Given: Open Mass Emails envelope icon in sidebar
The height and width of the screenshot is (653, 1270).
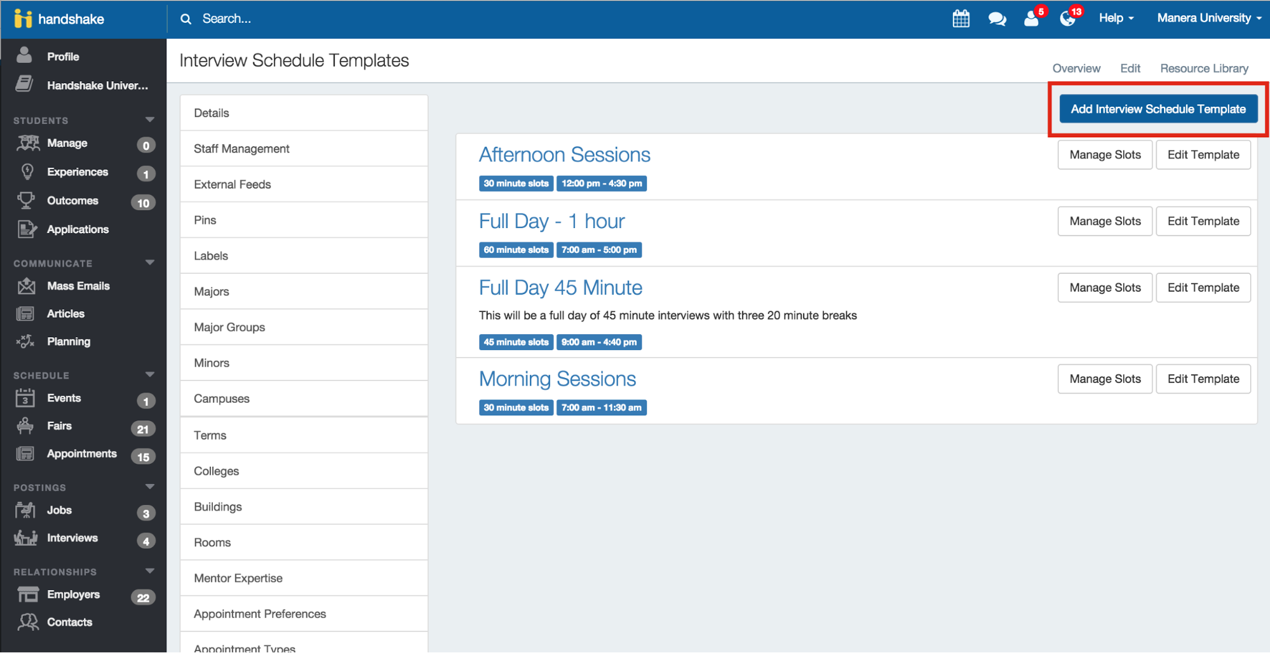Looking at the screenshot, I should coord(27,286).
